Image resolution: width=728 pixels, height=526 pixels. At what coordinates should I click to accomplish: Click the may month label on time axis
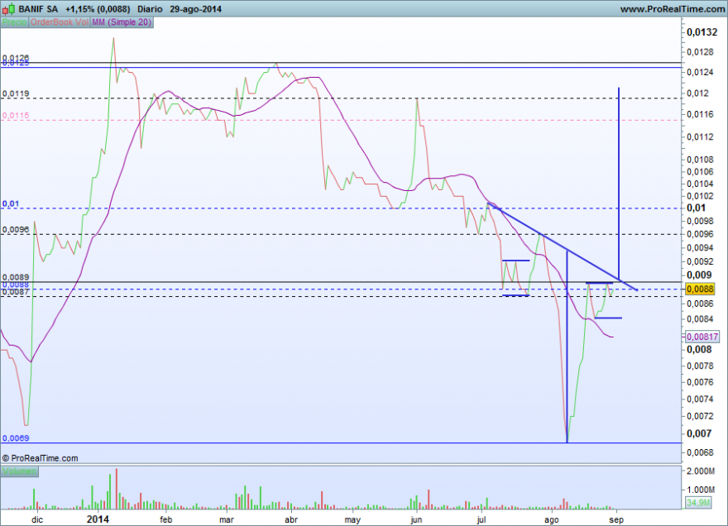tap(352, 519)
